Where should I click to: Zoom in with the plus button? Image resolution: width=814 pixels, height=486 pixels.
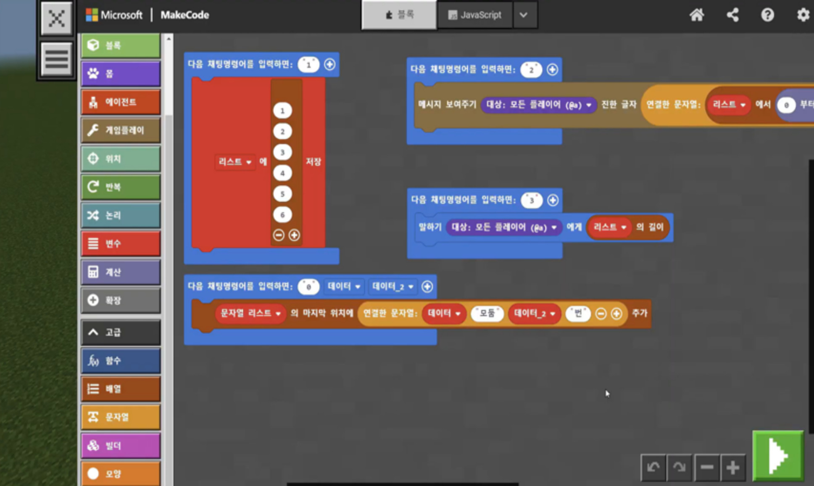[x=732, y=467]
